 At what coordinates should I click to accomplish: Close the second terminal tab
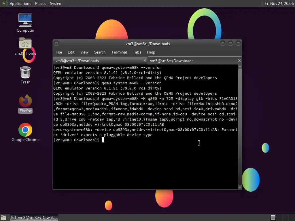coord(239,60)
